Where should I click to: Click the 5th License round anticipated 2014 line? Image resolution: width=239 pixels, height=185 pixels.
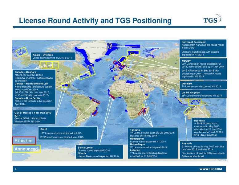pyautogui.click(x=148, y=147)
